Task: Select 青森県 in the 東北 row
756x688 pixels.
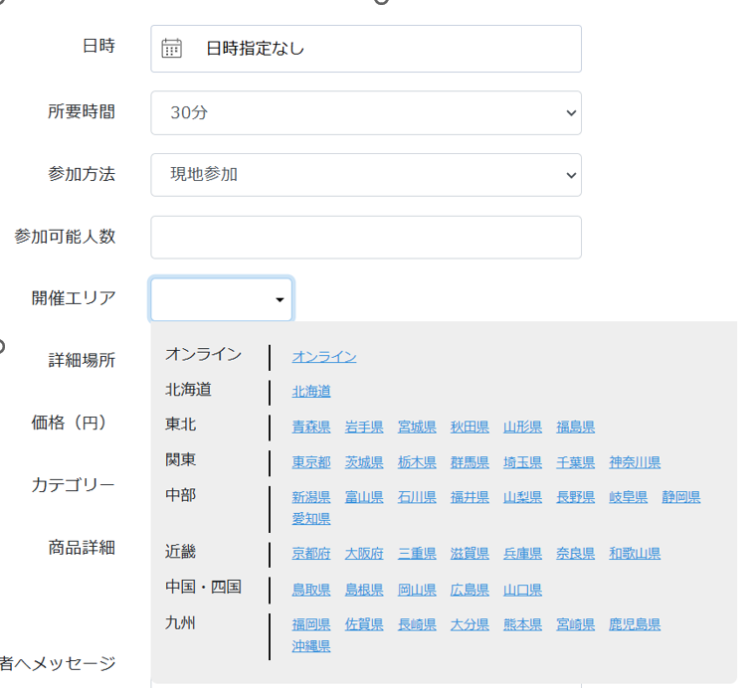Action: click(310, 428)
